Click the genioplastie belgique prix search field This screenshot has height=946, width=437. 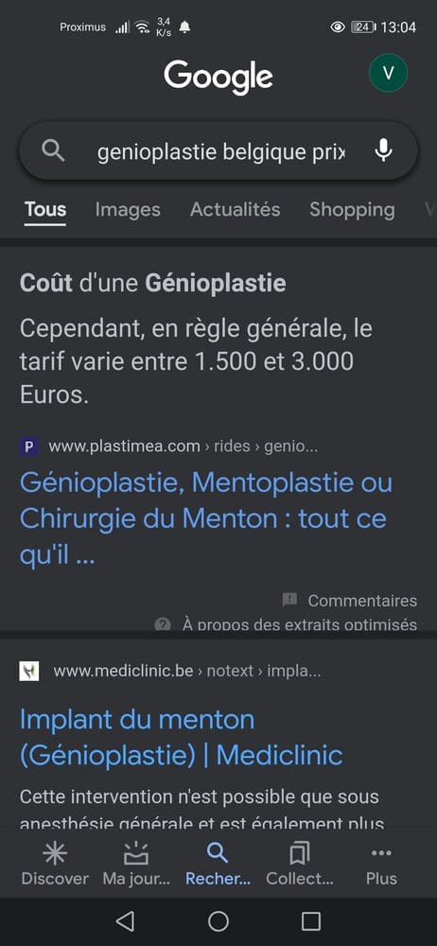pos(221,152)
